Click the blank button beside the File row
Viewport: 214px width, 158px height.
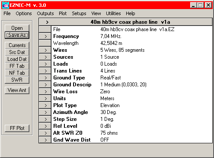45,29
